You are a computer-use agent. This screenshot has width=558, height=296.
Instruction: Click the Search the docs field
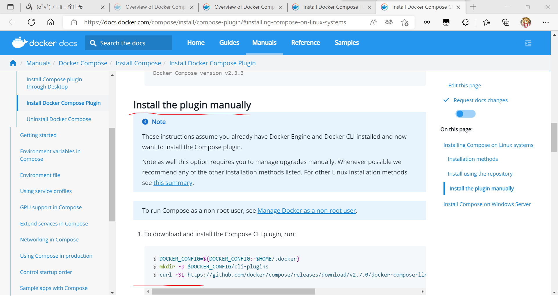pos(128,43)
